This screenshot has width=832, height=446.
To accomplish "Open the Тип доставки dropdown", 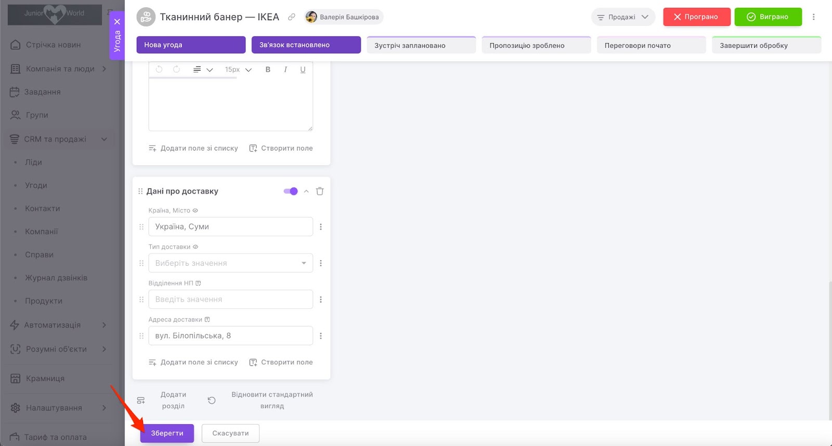I will click(230, 263).
